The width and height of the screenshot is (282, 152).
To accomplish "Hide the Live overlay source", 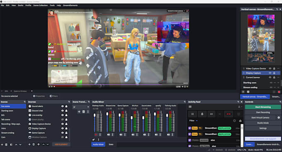I will [x=62, y=115].
